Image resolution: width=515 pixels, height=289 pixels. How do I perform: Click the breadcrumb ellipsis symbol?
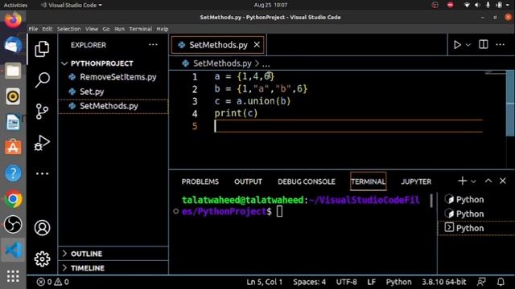click(266, 63)
